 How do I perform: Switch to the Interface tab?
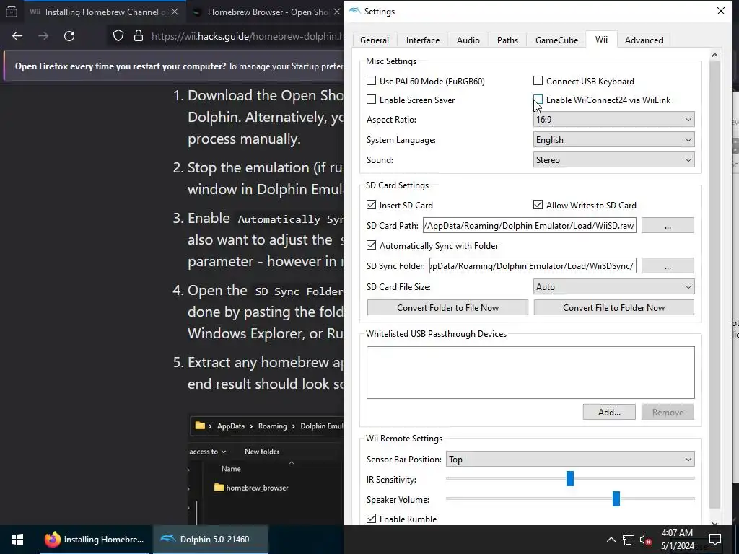pyautogui.click(x=423, y=40)
